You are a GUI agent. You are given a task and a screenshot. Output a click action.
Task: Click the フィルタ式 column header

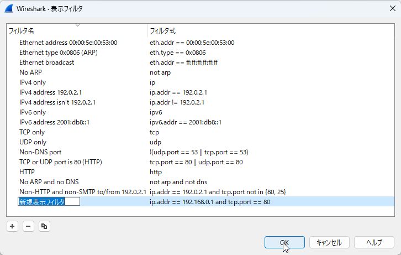tap(271, 31)
